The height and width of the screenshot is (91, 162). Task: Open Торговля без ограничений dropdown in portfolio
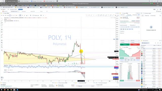click(x=6, y=86)
